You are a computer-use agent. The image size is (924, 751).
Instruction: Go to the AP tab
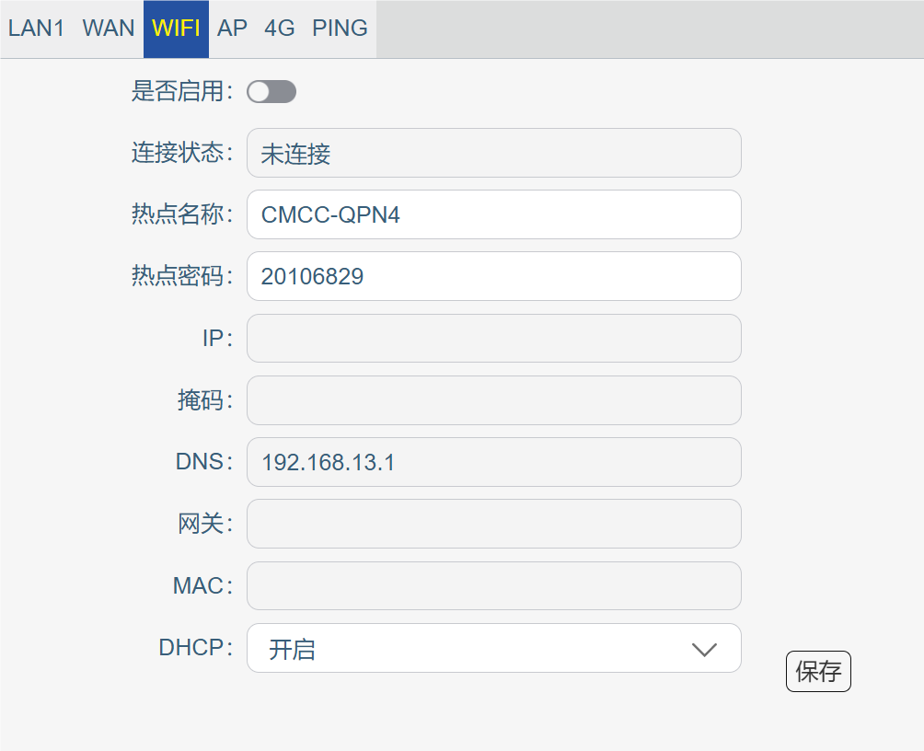click(x=232, y=29)
